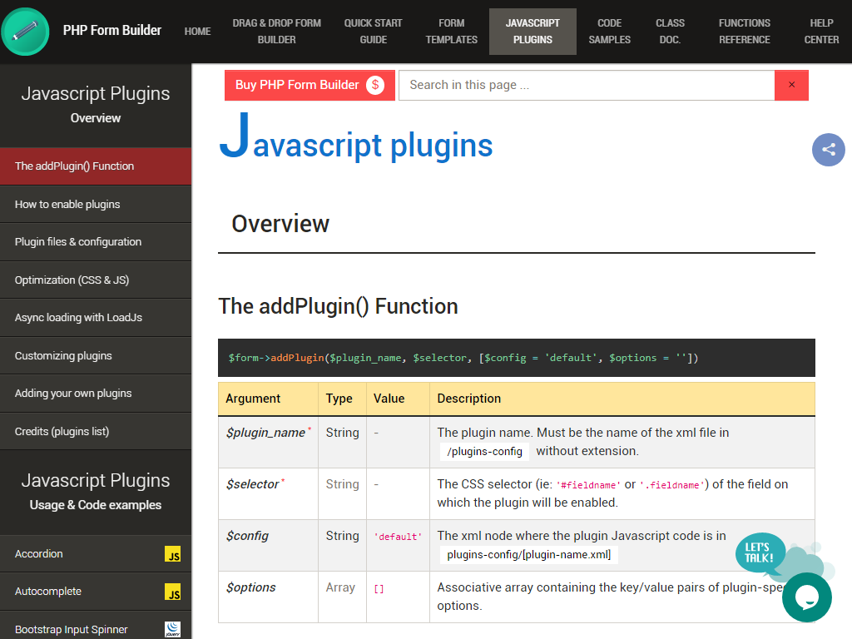Image resolution: width=852 pixels, height=639 pixels.
Task: Open the Class Doc. menu
Action: (670, 32)
